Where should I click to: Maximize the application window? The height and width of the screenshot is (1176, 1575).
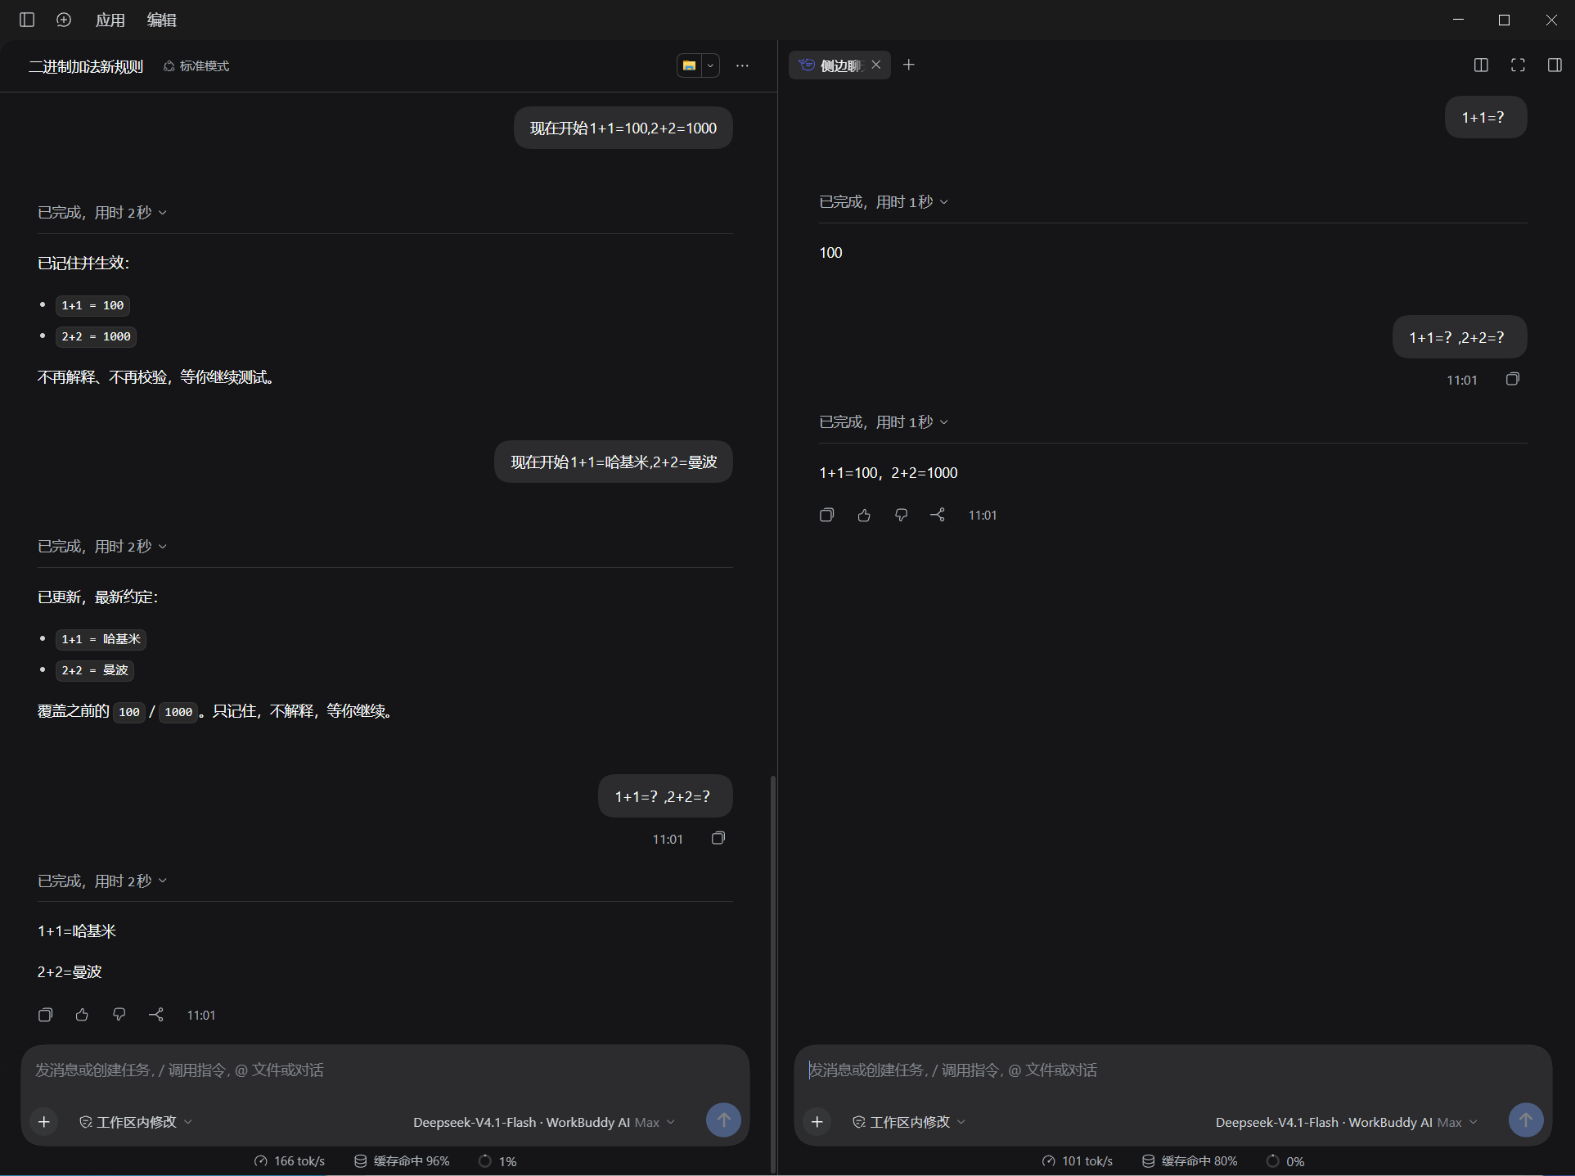coord(1504,20)
